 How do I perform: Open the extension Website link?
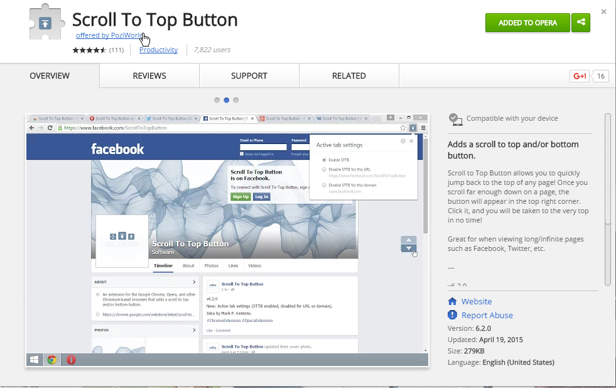click(477, 301)
